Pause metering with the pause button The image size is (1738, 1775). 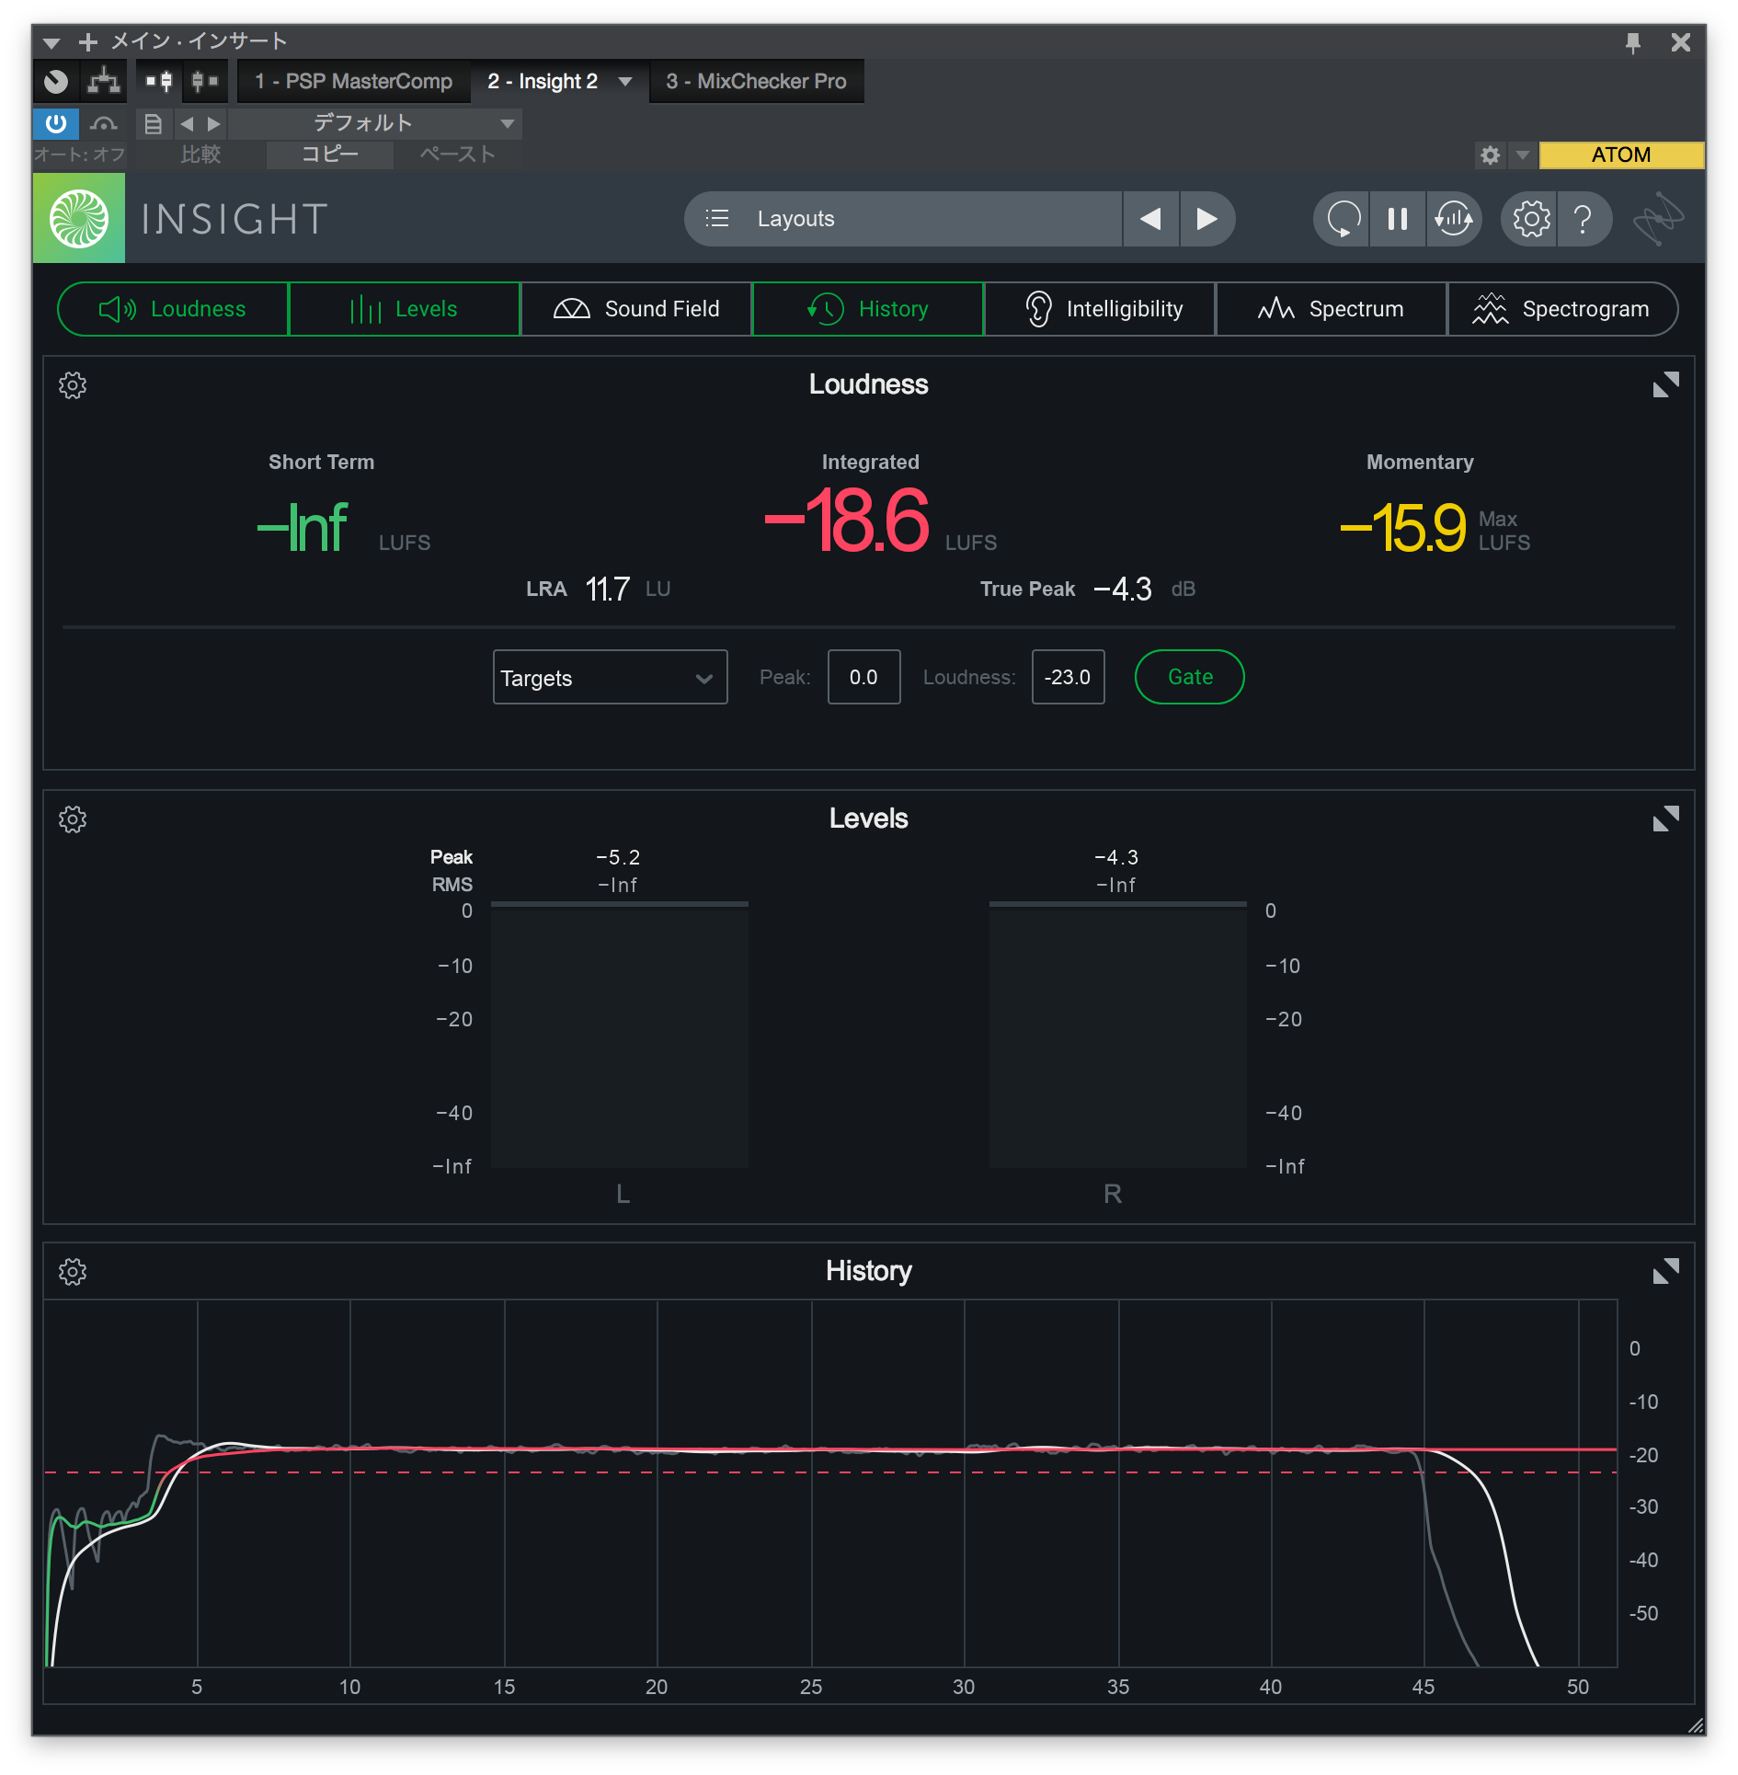click(x=1398, y=219)
